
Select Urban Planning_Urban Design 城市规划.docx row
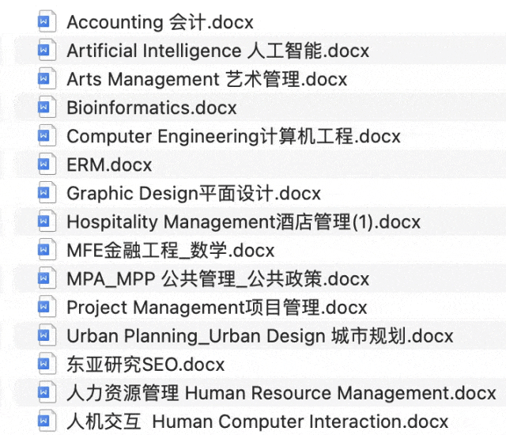(259, 336)
